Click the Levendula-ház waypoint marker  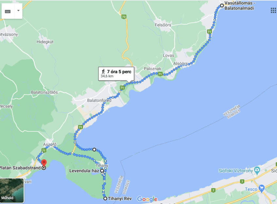(x=102, y=171)
